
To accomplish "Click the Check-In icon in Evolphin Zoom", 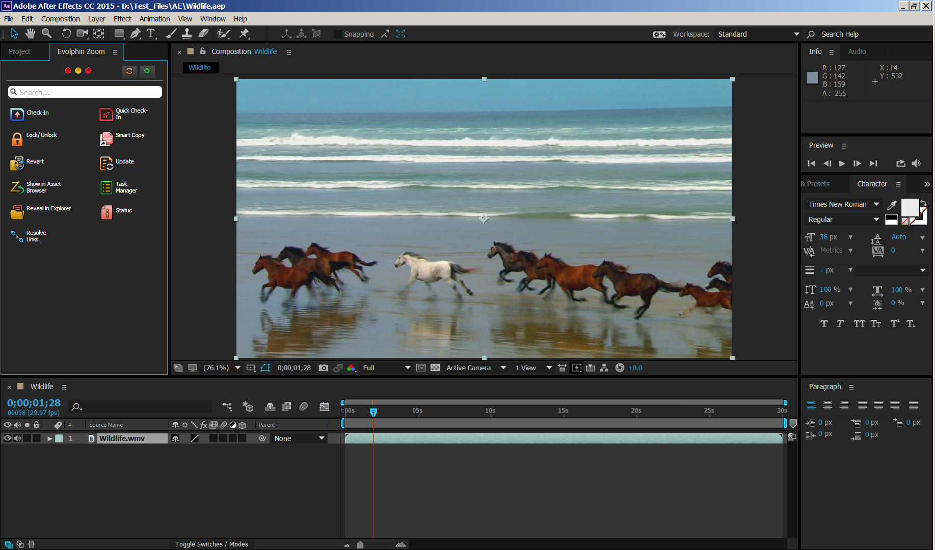I will [x=17, y=114].
